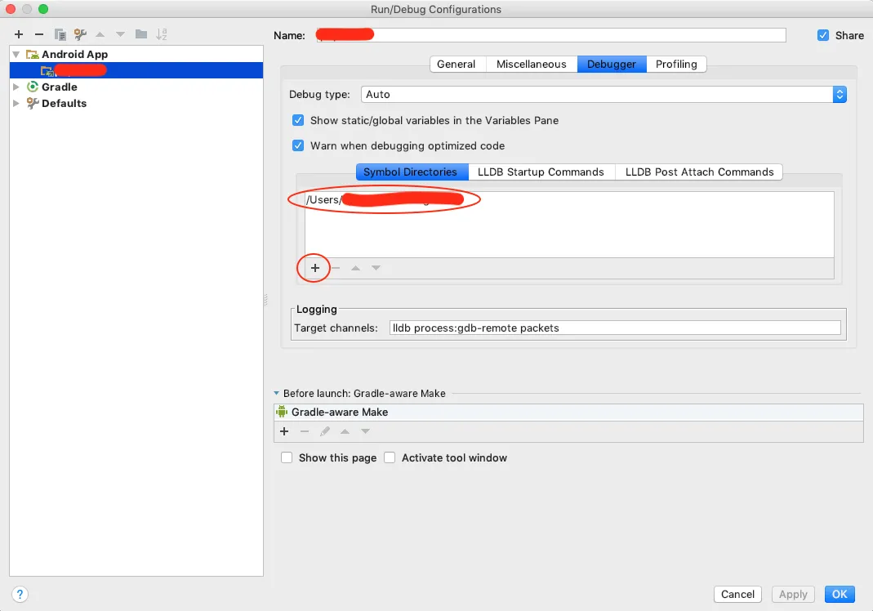Move configuration up in left toolbar
The width and height of the screenshot is (873, 611).
point(100,34)
